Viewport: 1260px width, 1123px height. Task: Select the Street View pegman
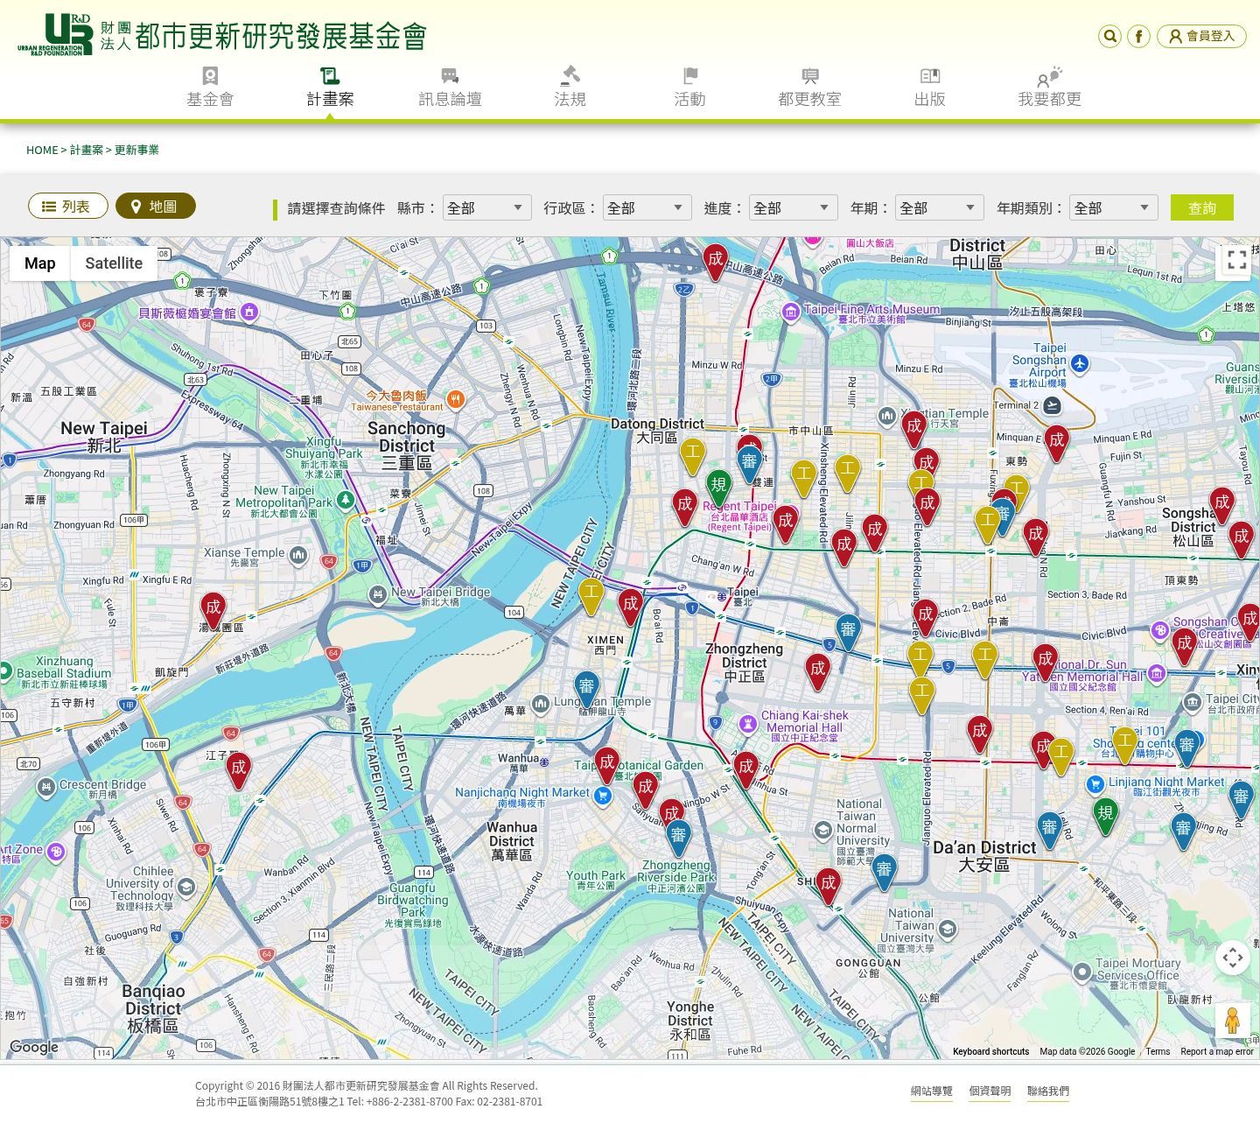pyautogui.click(x=1233, y=1021)
